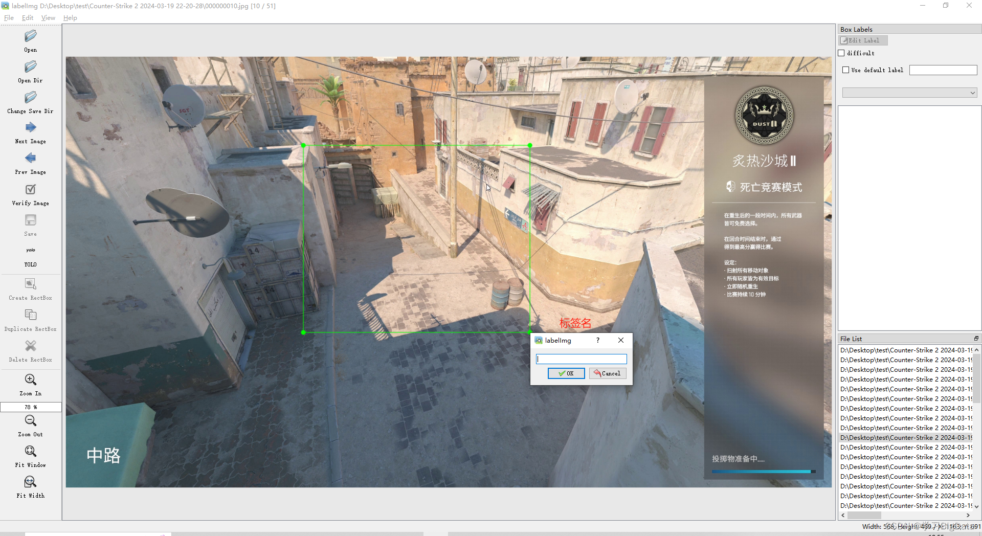Focus the label name input field
This screenshot has height=536, width=982.
click(x=581, y=359)
